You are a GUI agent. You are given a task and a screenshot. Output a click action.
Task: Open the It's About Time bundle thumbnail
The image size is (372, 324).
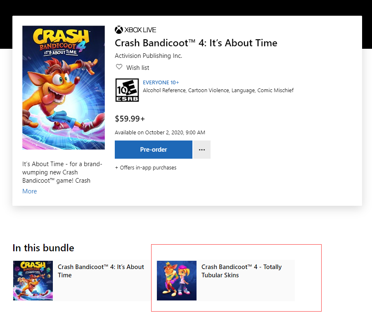[x=33, y=281]
